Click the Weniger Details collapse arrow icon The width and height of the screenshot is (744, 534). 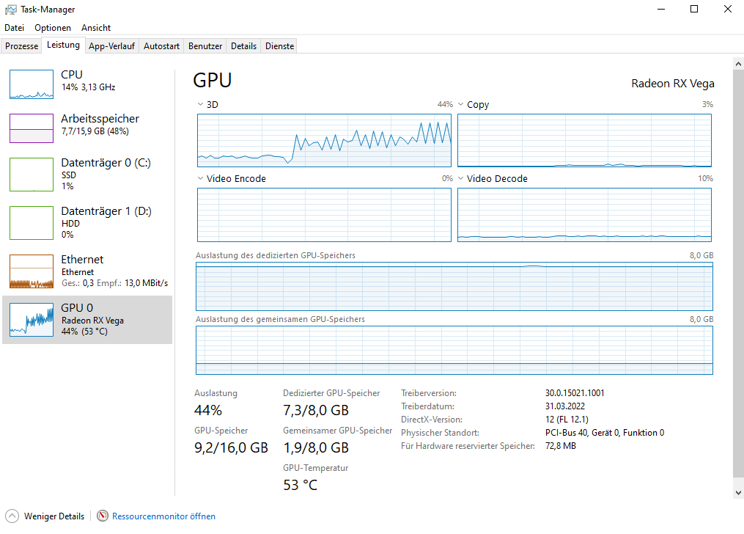click(x=12, y=516)
